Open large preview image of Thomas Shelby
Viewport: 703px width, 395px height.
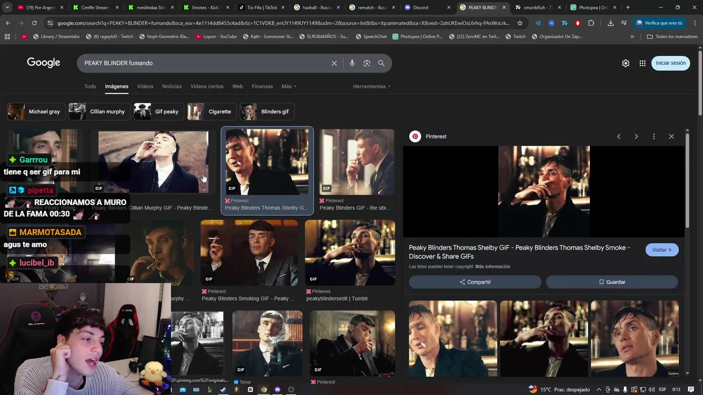click(x=544, y=191)
